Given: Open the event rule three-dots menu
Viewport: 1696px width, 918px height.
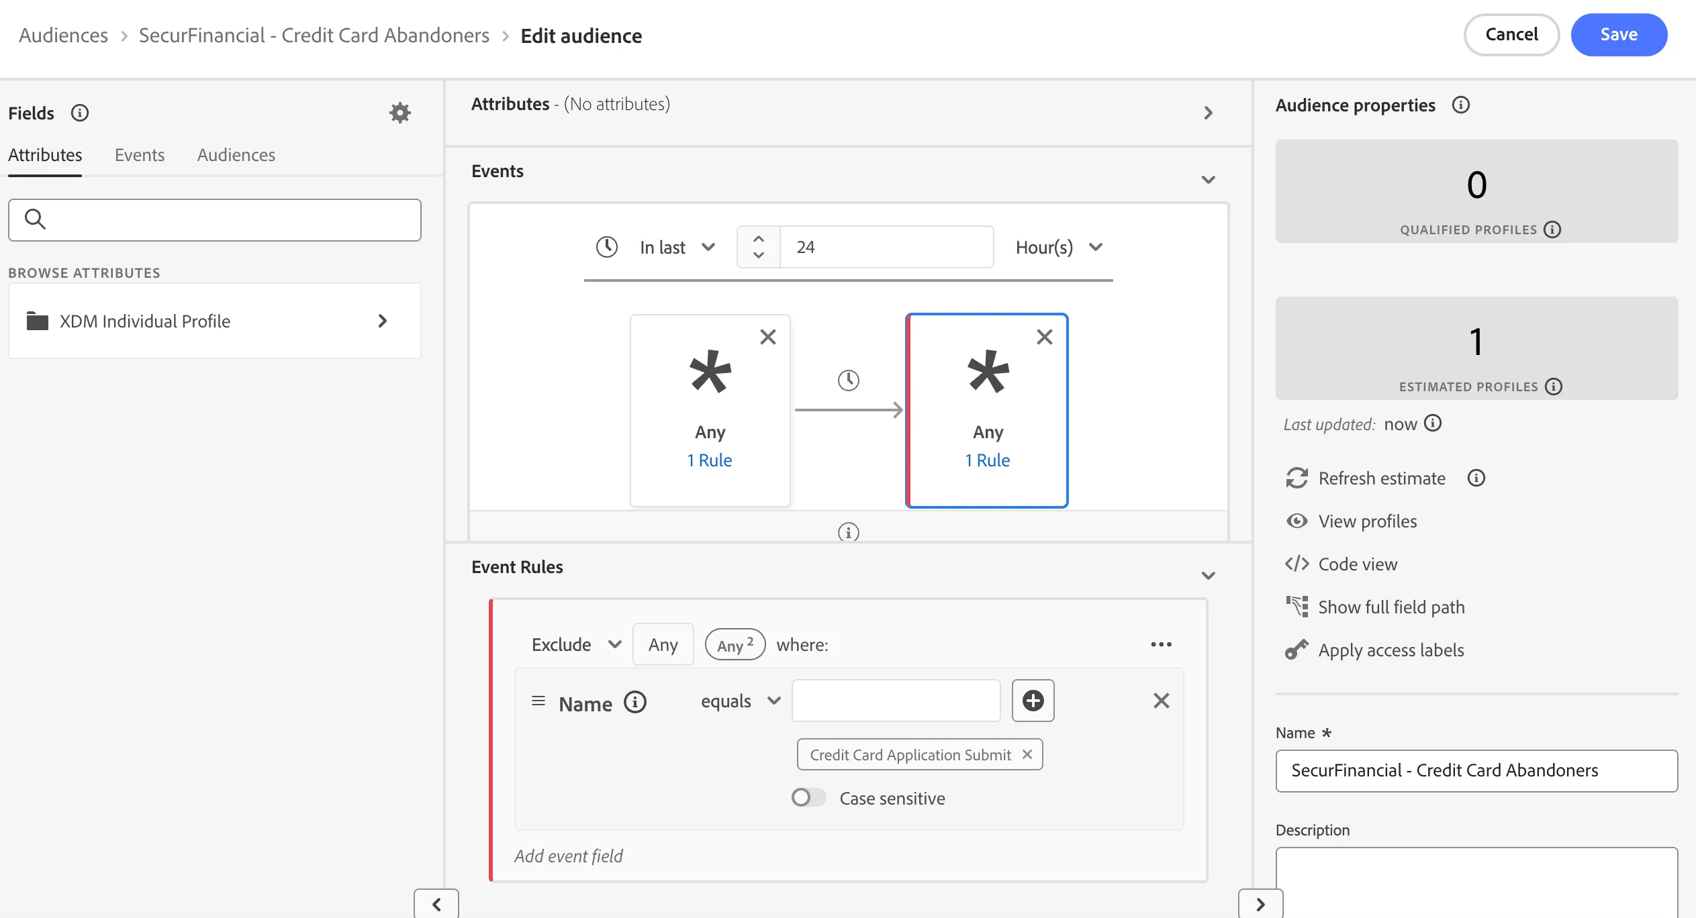Looking at the screenshot, I should tap(1161, 644).
